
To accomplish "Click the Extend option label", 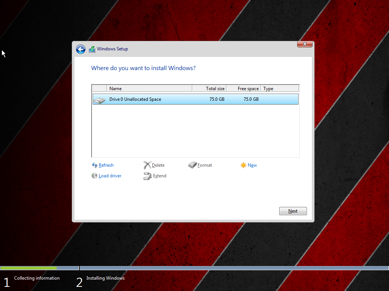I will pyautogui.click(x=160, y=176).
